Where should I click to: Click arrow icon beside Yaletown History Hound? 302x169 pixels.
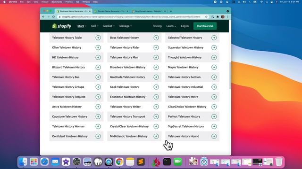click(x=214, y=137)
